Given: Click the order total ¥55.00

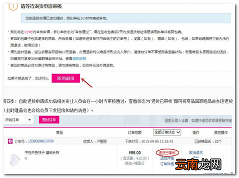Looking at the screenshot, I should click(135, 153).
